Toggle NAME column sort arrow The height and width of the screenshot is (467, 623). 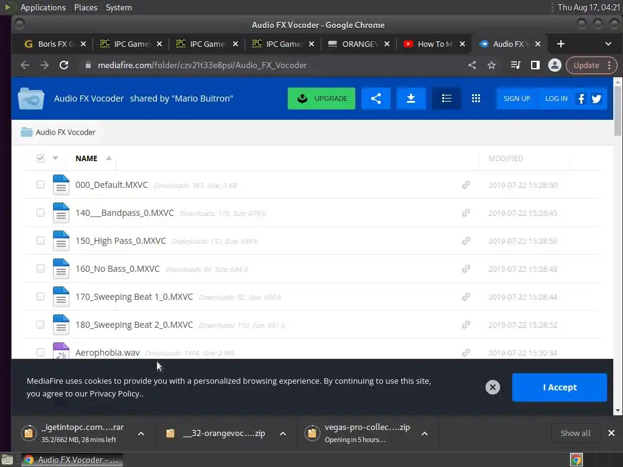pyautogui.click(x=108, y=158)
